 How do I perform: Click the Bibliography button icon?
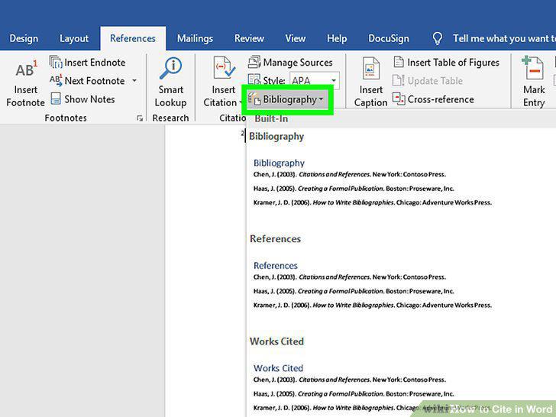coord(254,99)
